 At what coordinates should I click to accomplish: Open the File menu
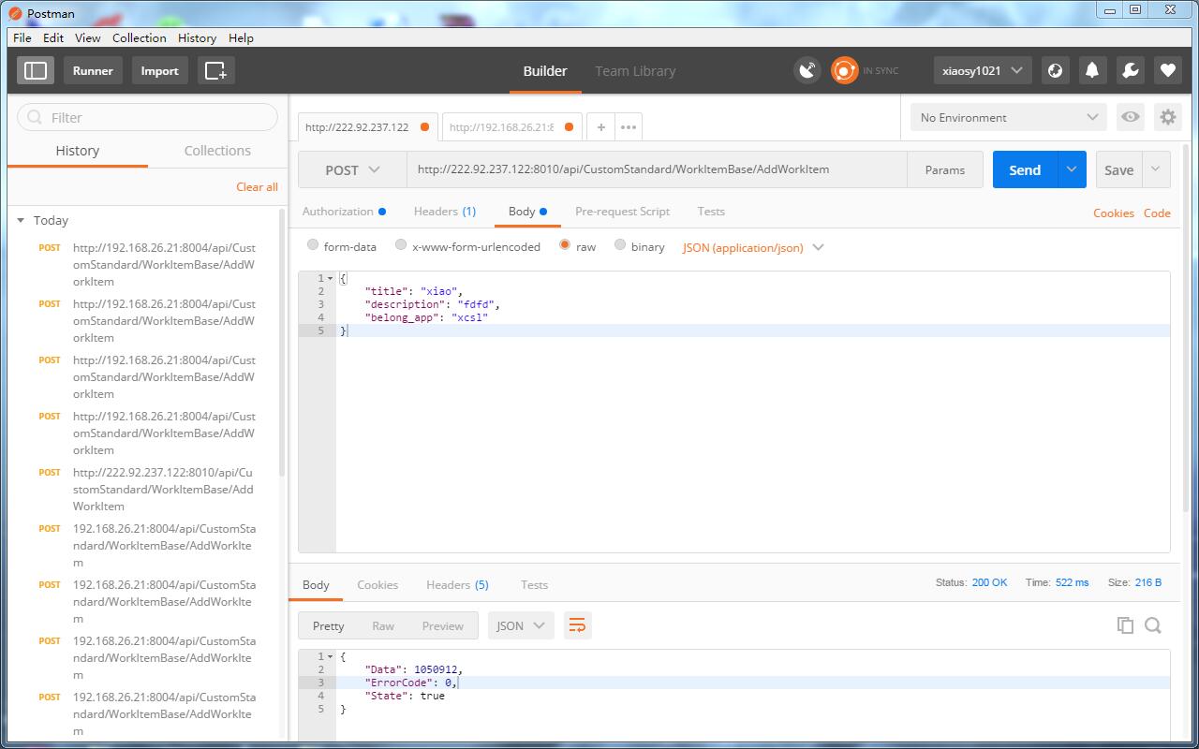click(22, 37)
